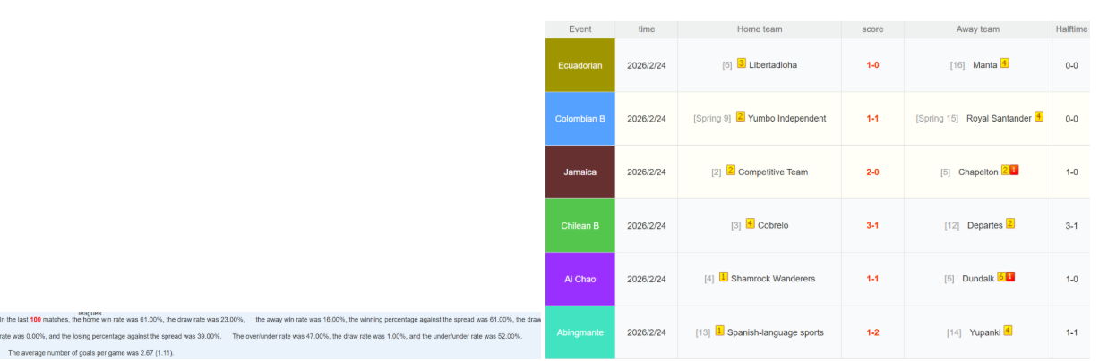Click Dundalk's red card icon
The height and width of the screenshot is (361, 1099).
[1010, 277]
